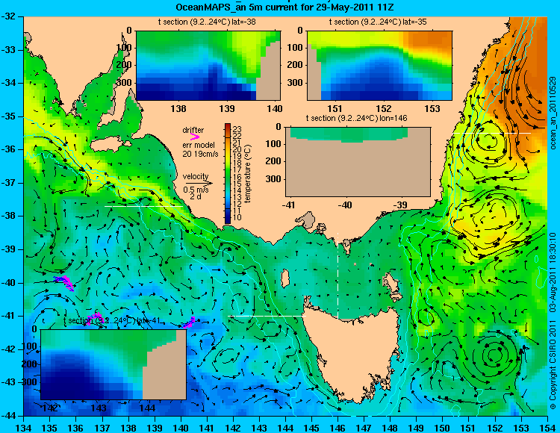Click the white section line west of Tasmania

pos(267,316)
